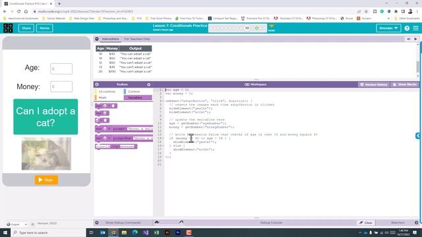Screen dimensions: 422x237
Task: Click the debug speed turtle icon
Action: pos(157,222)
